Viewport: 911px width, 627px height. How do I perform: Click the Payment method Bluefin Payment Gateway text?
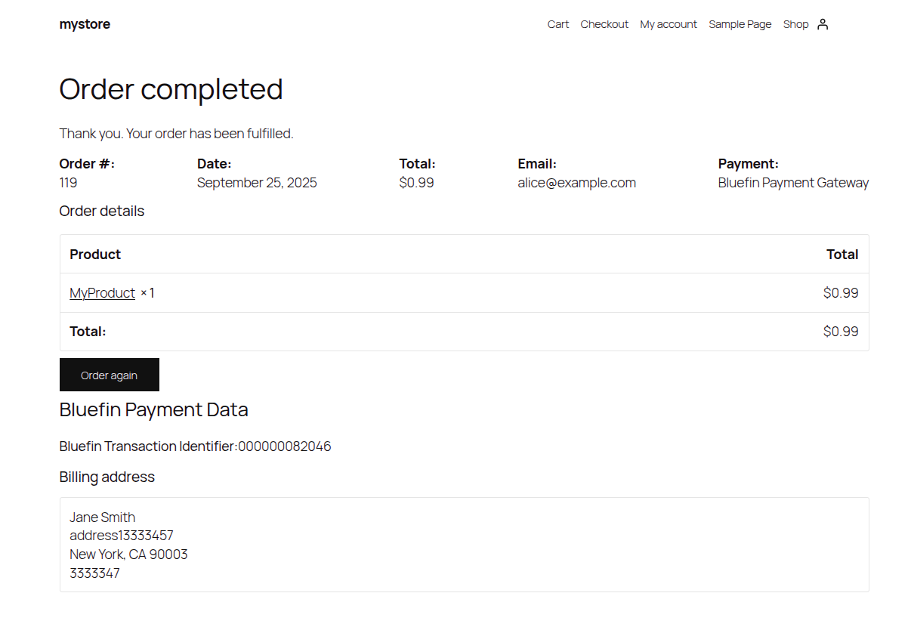click(x=793, y=182)
